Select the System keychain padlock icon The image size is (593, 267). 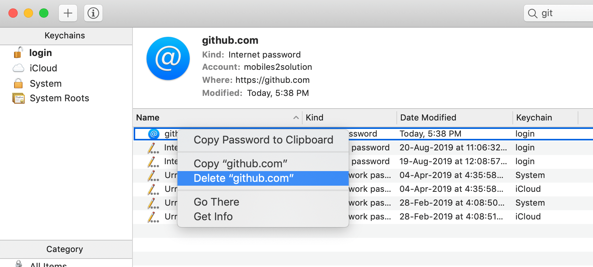point(18,83)
